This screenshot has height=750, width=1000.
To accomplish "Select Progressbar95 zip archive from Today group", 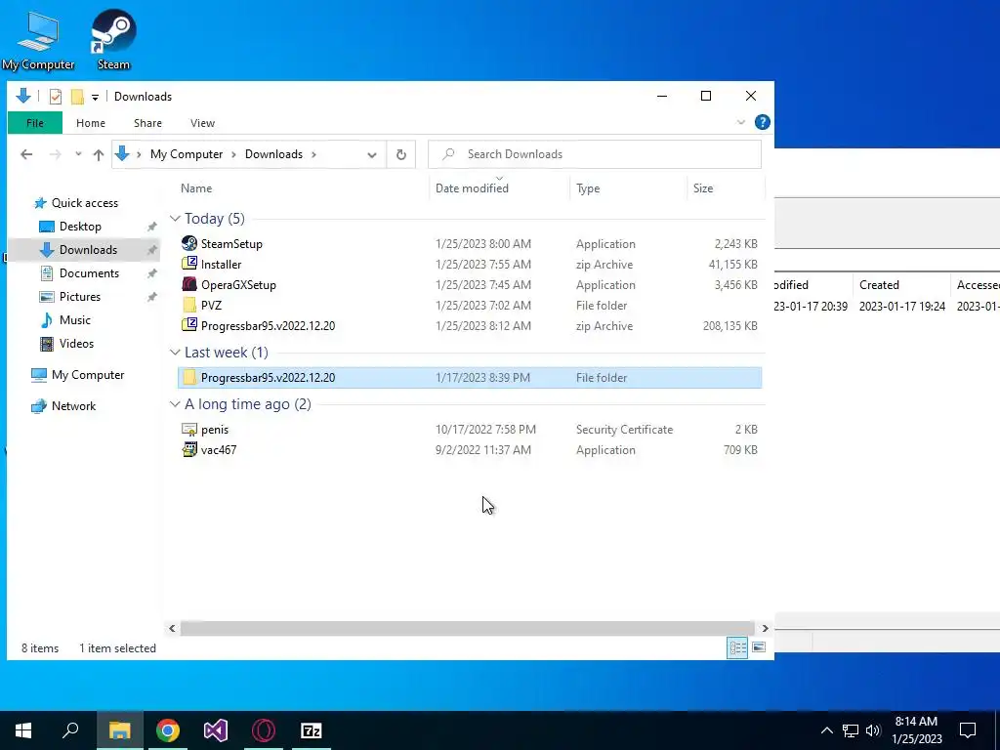I will [268, 325].
